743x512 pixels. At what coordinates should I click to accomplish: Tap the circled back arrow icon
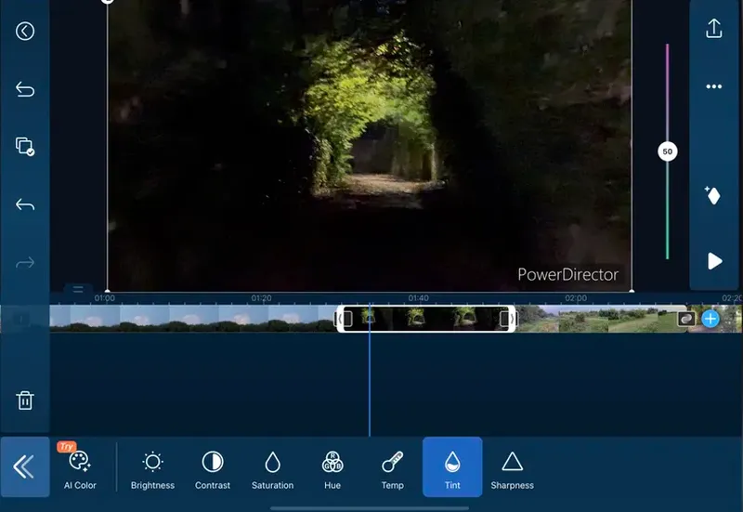coord(25,32)
